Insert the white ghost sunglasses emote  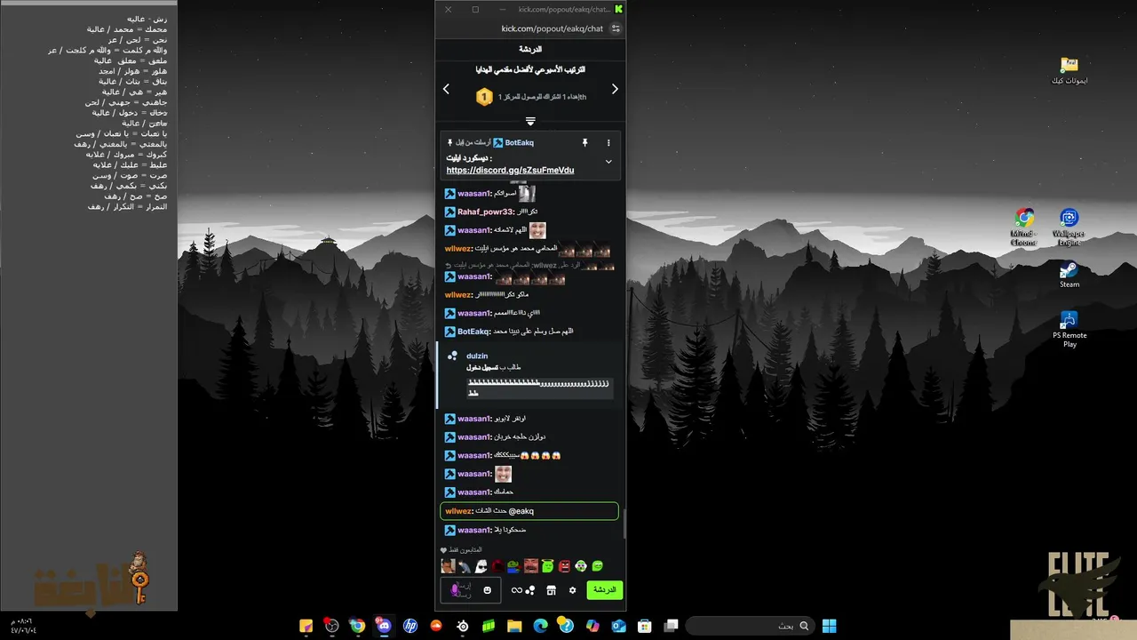(x=481, y=566)
